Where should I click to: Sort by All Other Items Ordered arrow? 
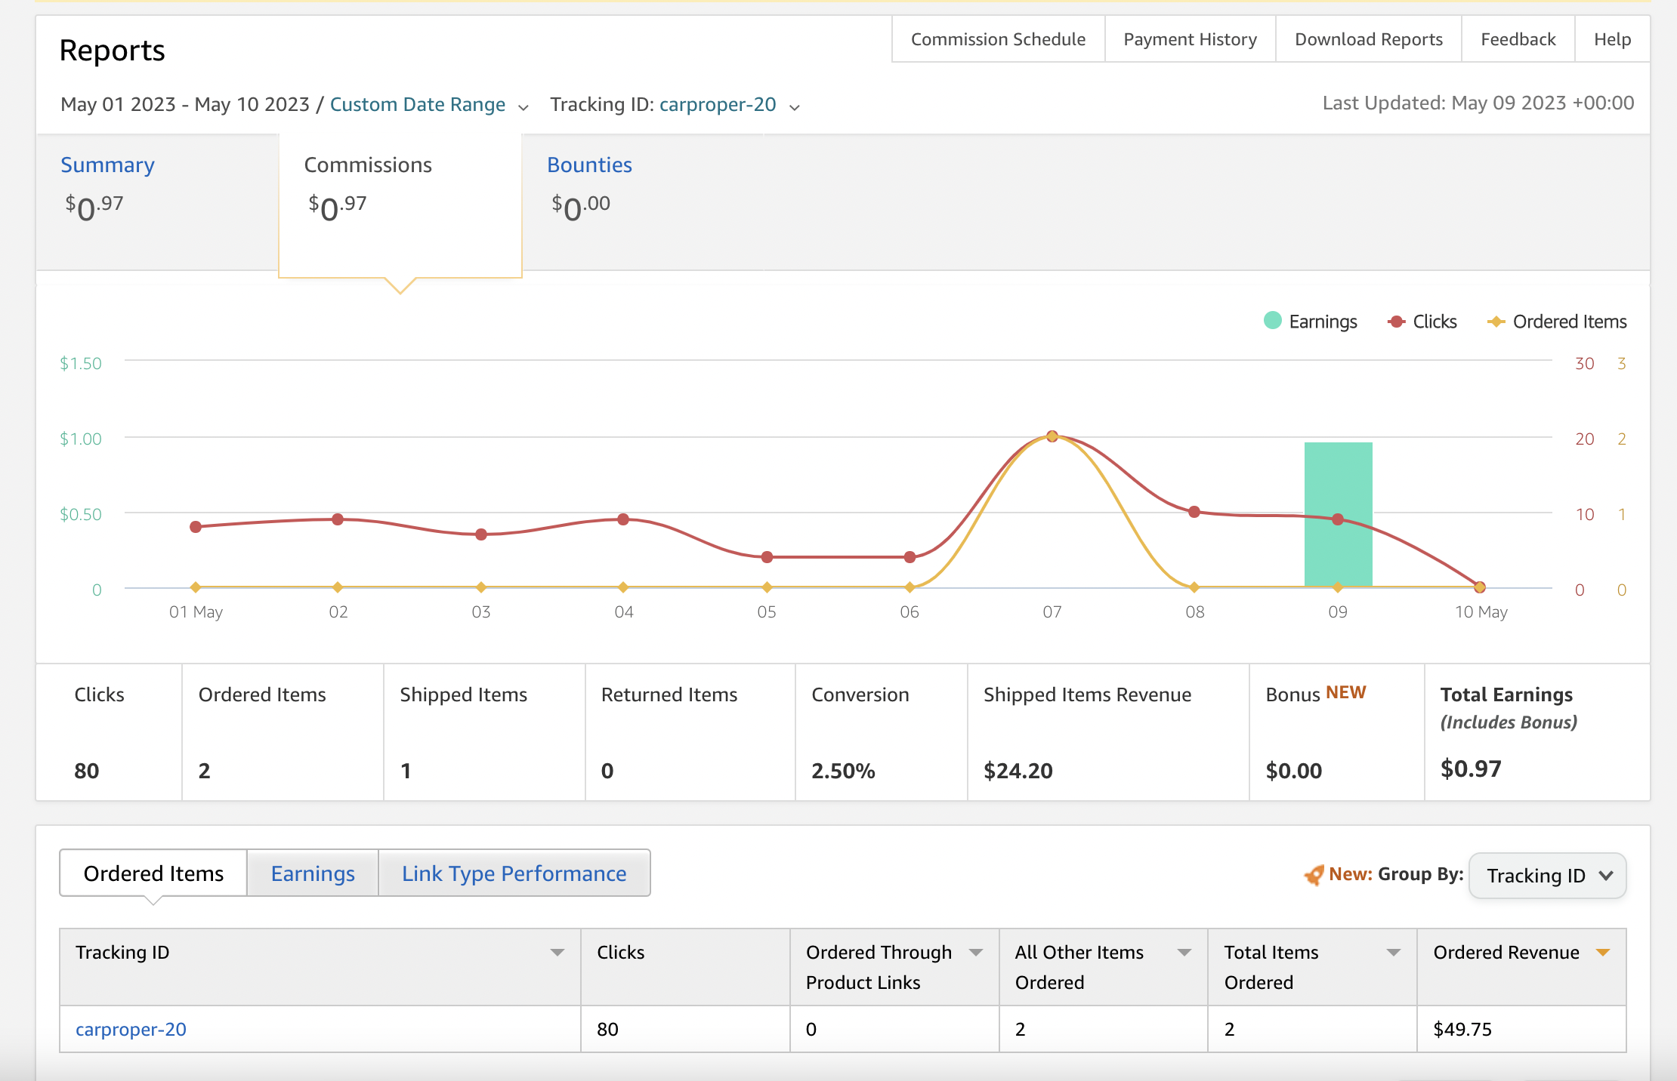pyautogui.click(x=1184, y=953)
